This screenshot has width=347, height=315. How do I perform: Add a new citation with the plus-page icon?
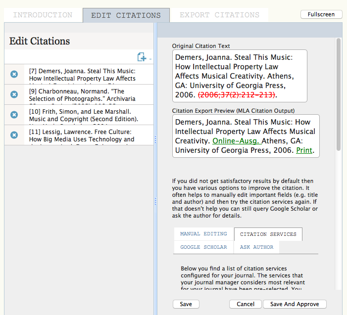(142, 57)
